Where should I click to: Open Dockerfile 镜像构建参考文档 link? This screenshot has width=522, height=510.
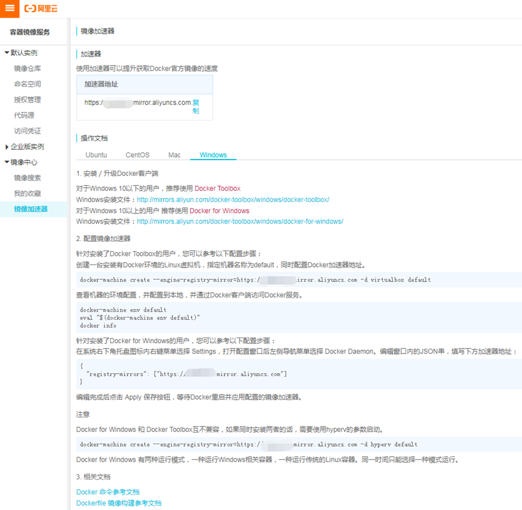[119, 503]
